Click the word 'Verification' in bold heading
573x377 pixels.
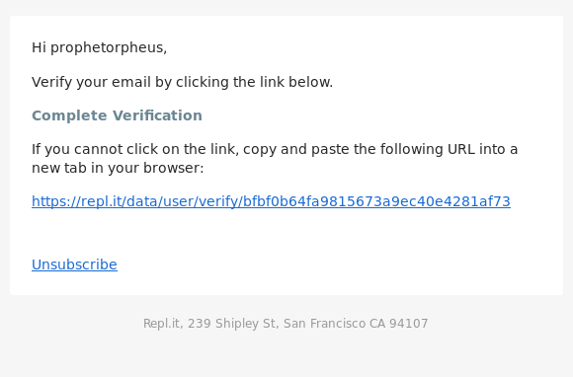pyautogui.click(x=157, y=115)
